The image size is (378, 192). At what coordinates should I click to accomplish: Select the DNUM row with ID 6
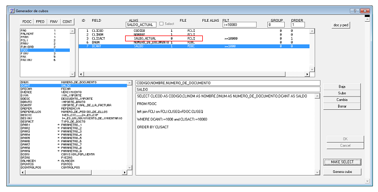pyautogui.click(x=194, y=42)
